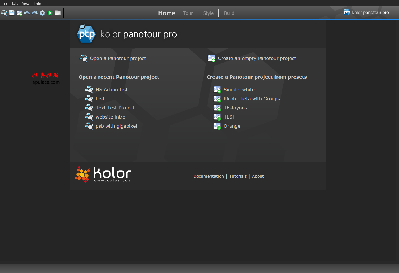Open the File menu
This screenshot has width=399, height=273.
(5, 3)
